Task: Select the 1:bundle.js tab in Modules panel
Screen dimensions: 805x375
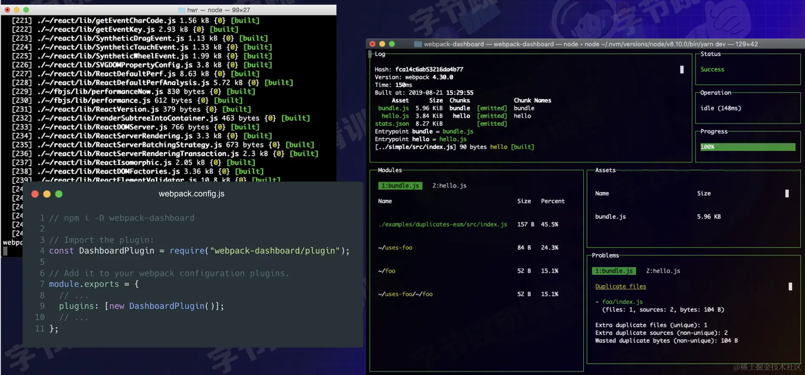Action: pyautogui.click(x=400, y=186)
